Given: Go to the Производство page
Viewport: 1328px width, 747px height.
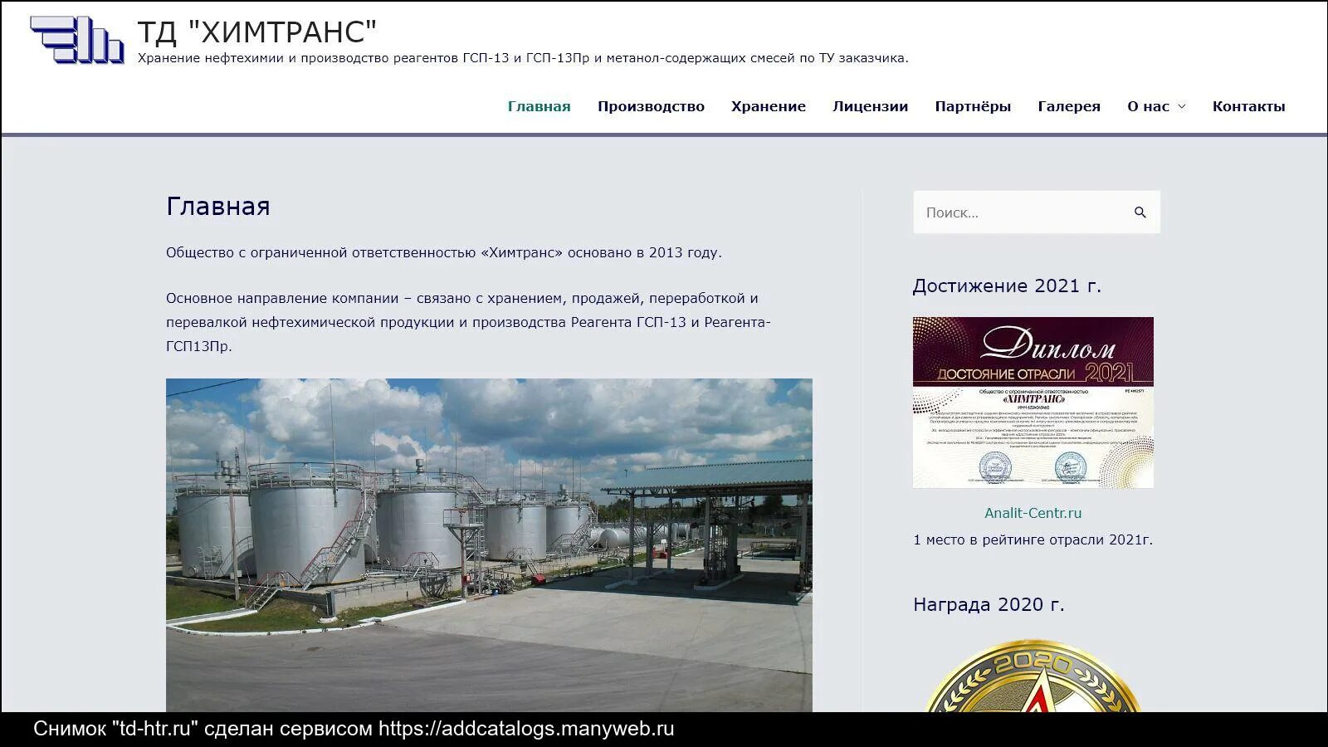Looking at the screenshot, I should pos(651,106).
